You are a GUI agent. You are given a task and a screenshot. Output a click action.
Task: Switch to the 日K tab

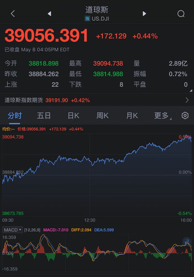click(73, 116)
